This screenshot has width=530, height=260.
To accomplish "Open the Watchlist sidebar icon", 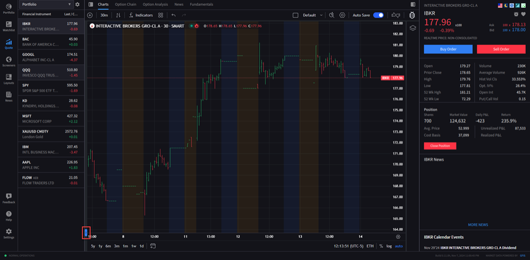I will 8,26.
